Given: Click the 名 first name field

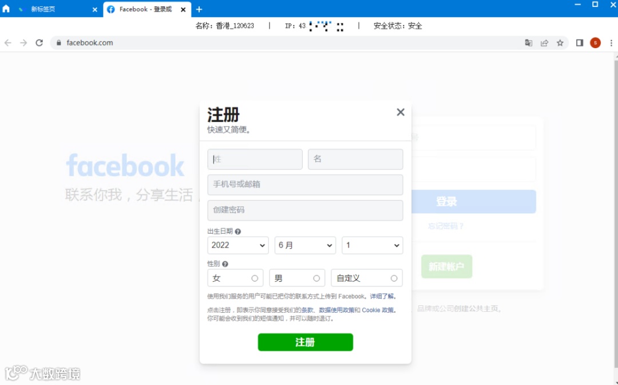Looking at the screenshot, I should (355, 159).
